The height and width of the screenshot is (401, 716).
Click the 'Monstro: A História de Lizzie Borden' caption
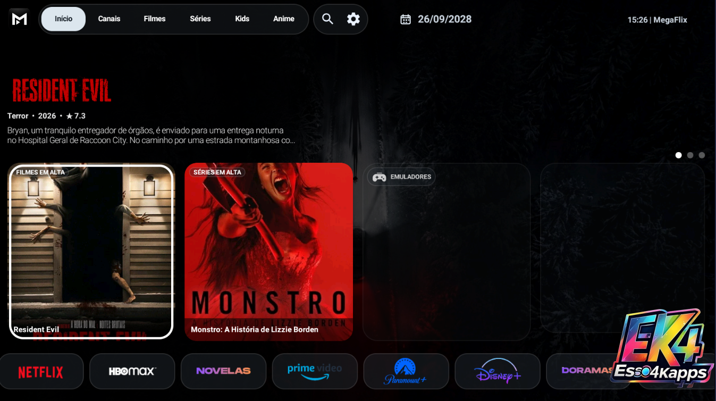255,330
